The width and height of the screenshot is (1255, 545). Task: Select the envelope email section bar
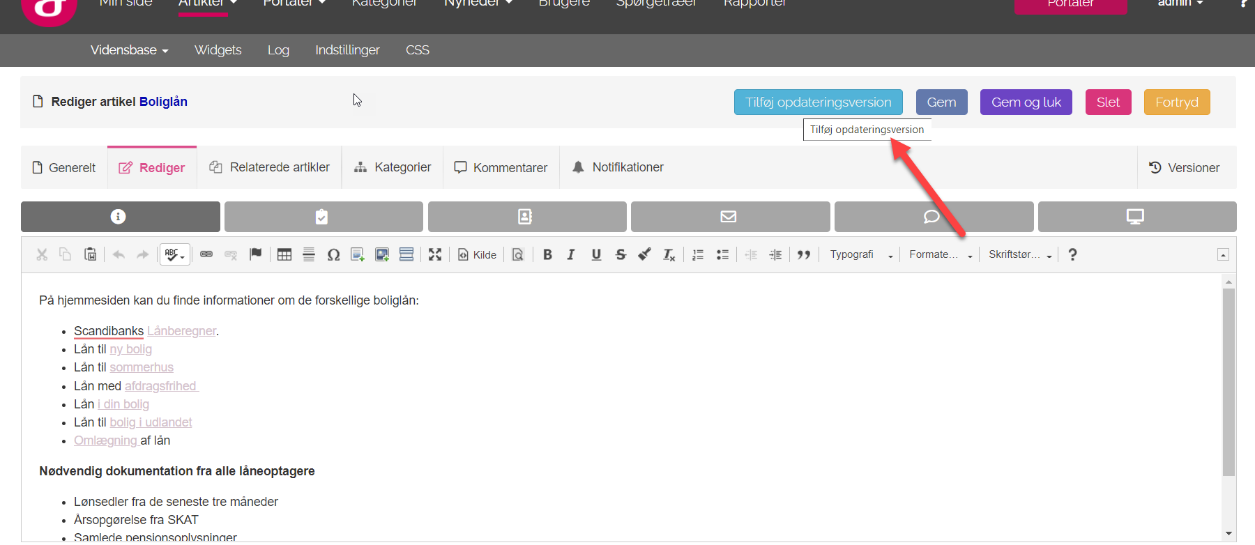click(729, 217)
